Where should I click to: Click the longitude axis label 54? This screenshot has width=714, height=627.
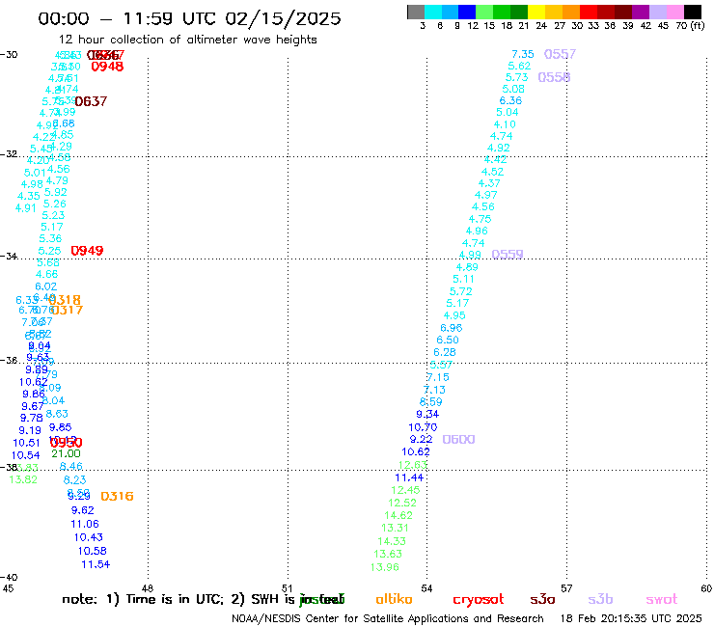click(x=426, y=588)
